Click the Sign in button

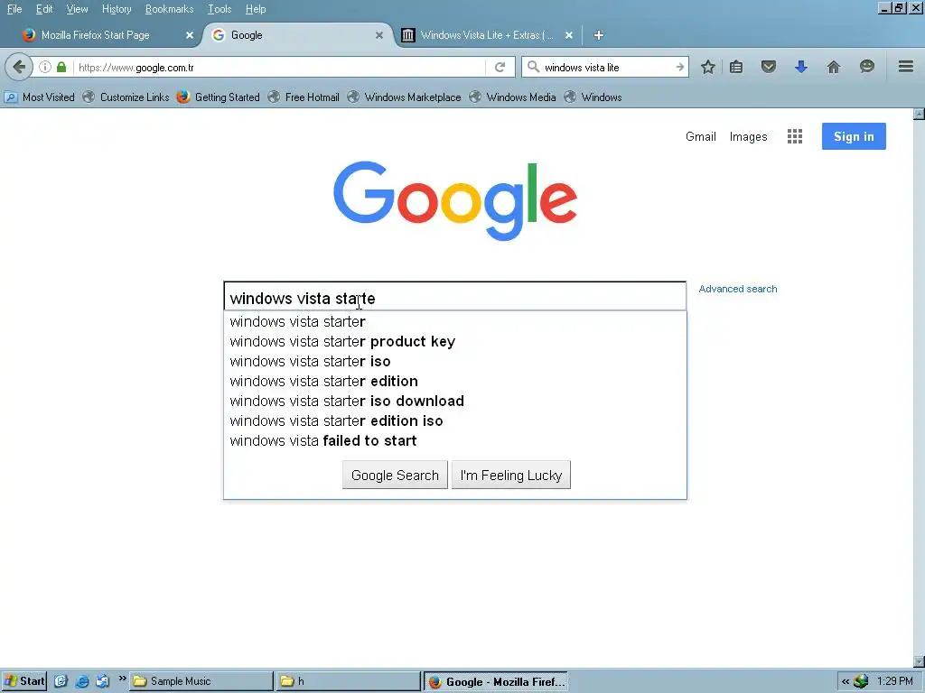click(x=854, y=136)
